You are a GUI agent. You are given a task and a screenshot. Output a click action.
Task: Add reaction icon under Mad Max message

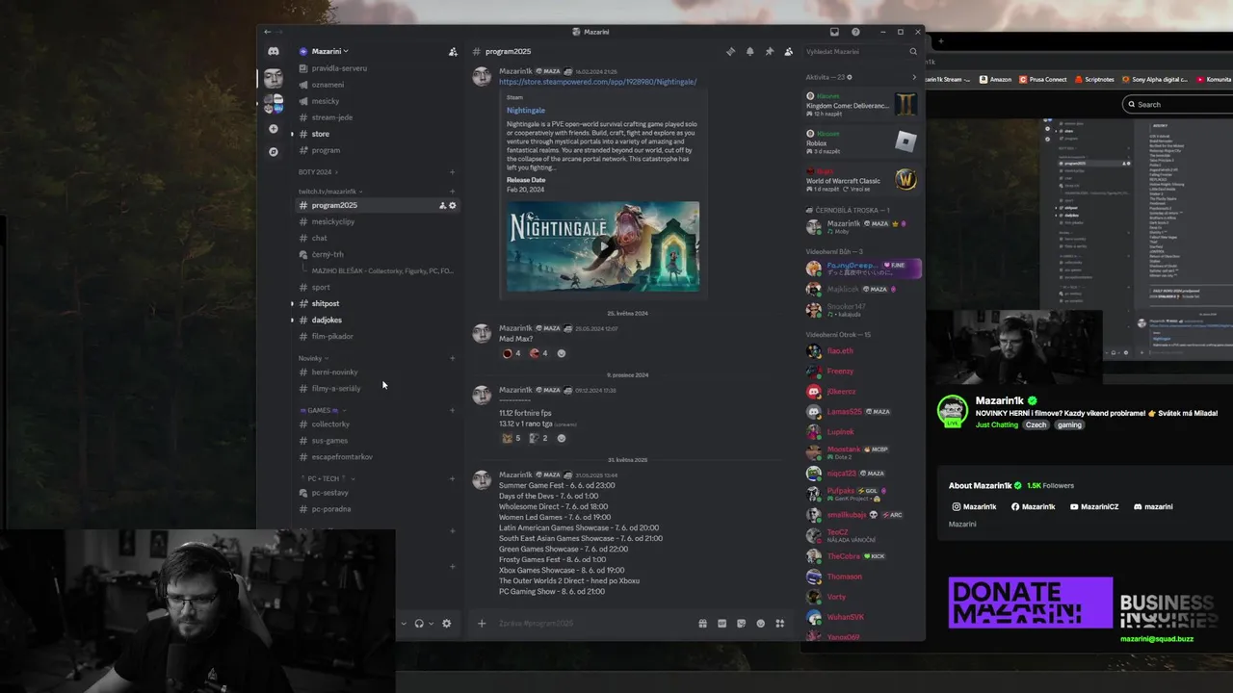coord(562,353)
